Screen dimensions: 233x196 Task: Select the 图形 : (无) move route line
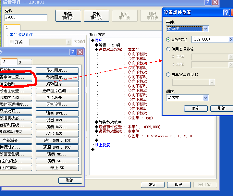coord(140,118)
